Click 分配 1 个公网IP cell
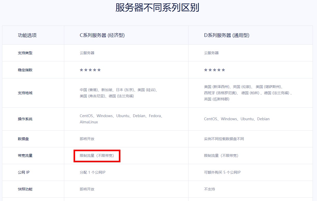Viewport: 317px width, 201px height. (92, 172)
